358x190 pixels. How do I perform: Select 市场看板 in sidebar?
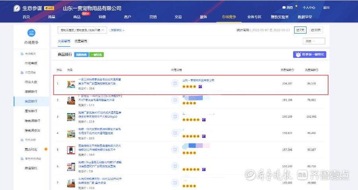pyautogui.click(x=31, y=63)
